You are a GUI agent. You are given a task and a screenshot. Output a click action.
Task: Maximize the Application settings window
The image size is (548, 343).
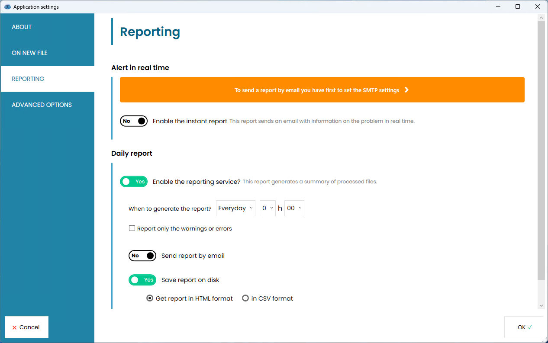pyautogui.click(x=518, y=7)
